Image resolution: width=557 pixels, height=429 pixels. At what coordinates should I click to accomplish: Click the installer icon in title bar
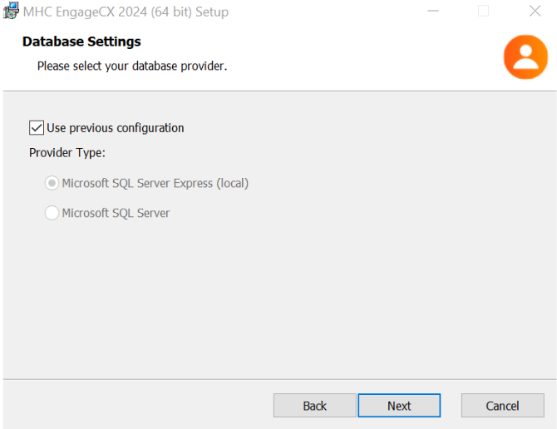tap(11, 11)
